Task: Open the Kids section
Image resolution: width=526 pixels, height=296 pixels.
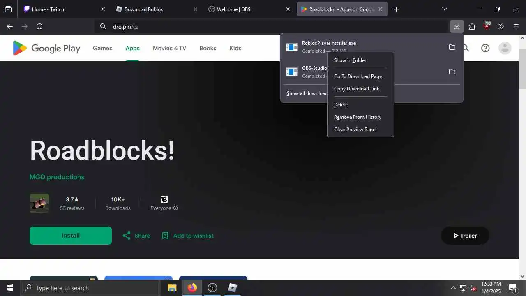Action: 235,48
